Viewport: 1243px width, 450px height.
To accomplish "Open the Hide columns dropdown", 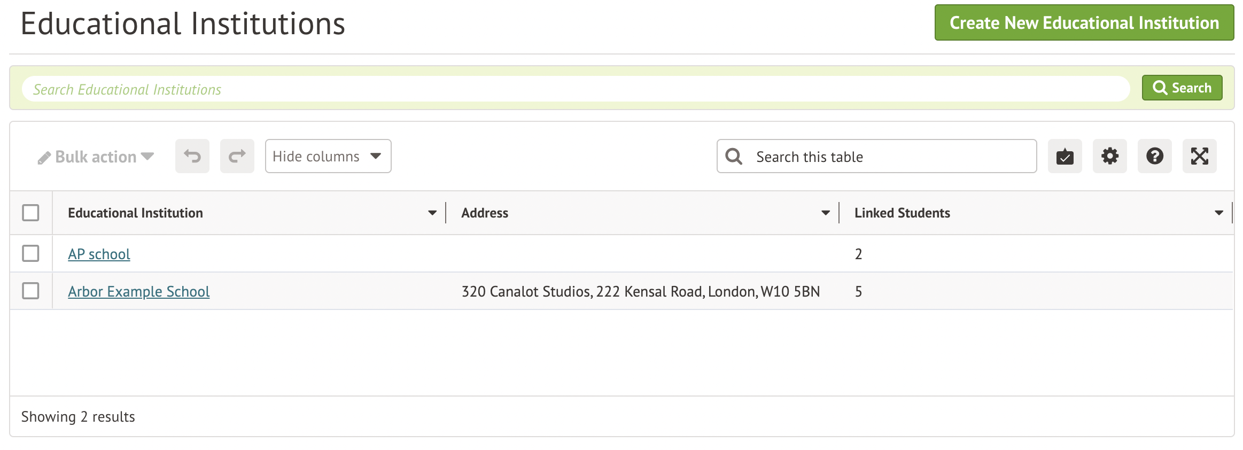I will (328, 156).
